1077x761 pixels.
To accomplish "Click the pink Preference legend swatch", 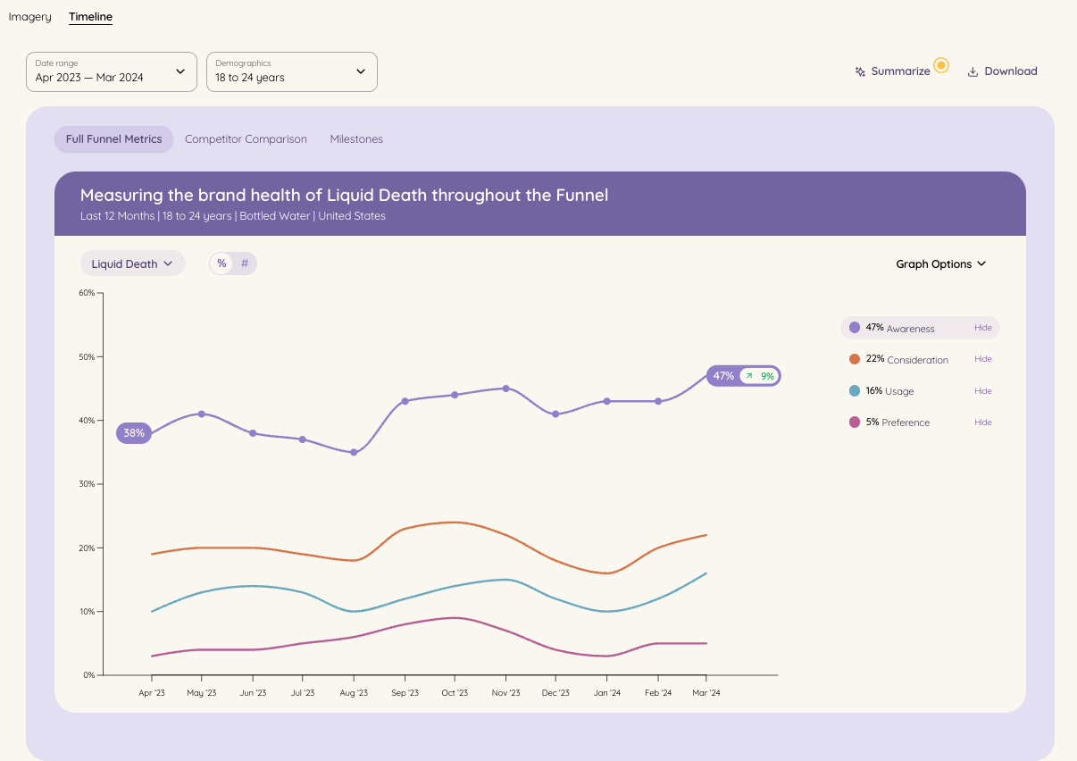I will tap(855, 422).
